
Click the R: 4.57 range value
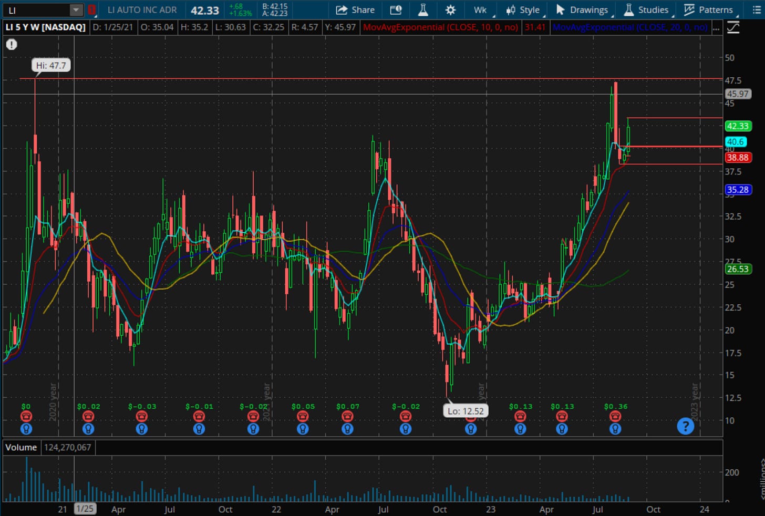304,27
